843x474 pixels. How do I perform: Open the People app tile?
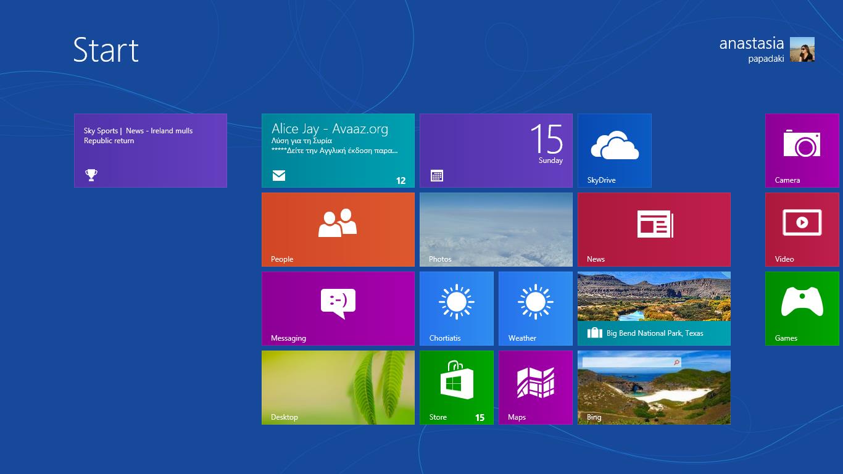point(338,230)
